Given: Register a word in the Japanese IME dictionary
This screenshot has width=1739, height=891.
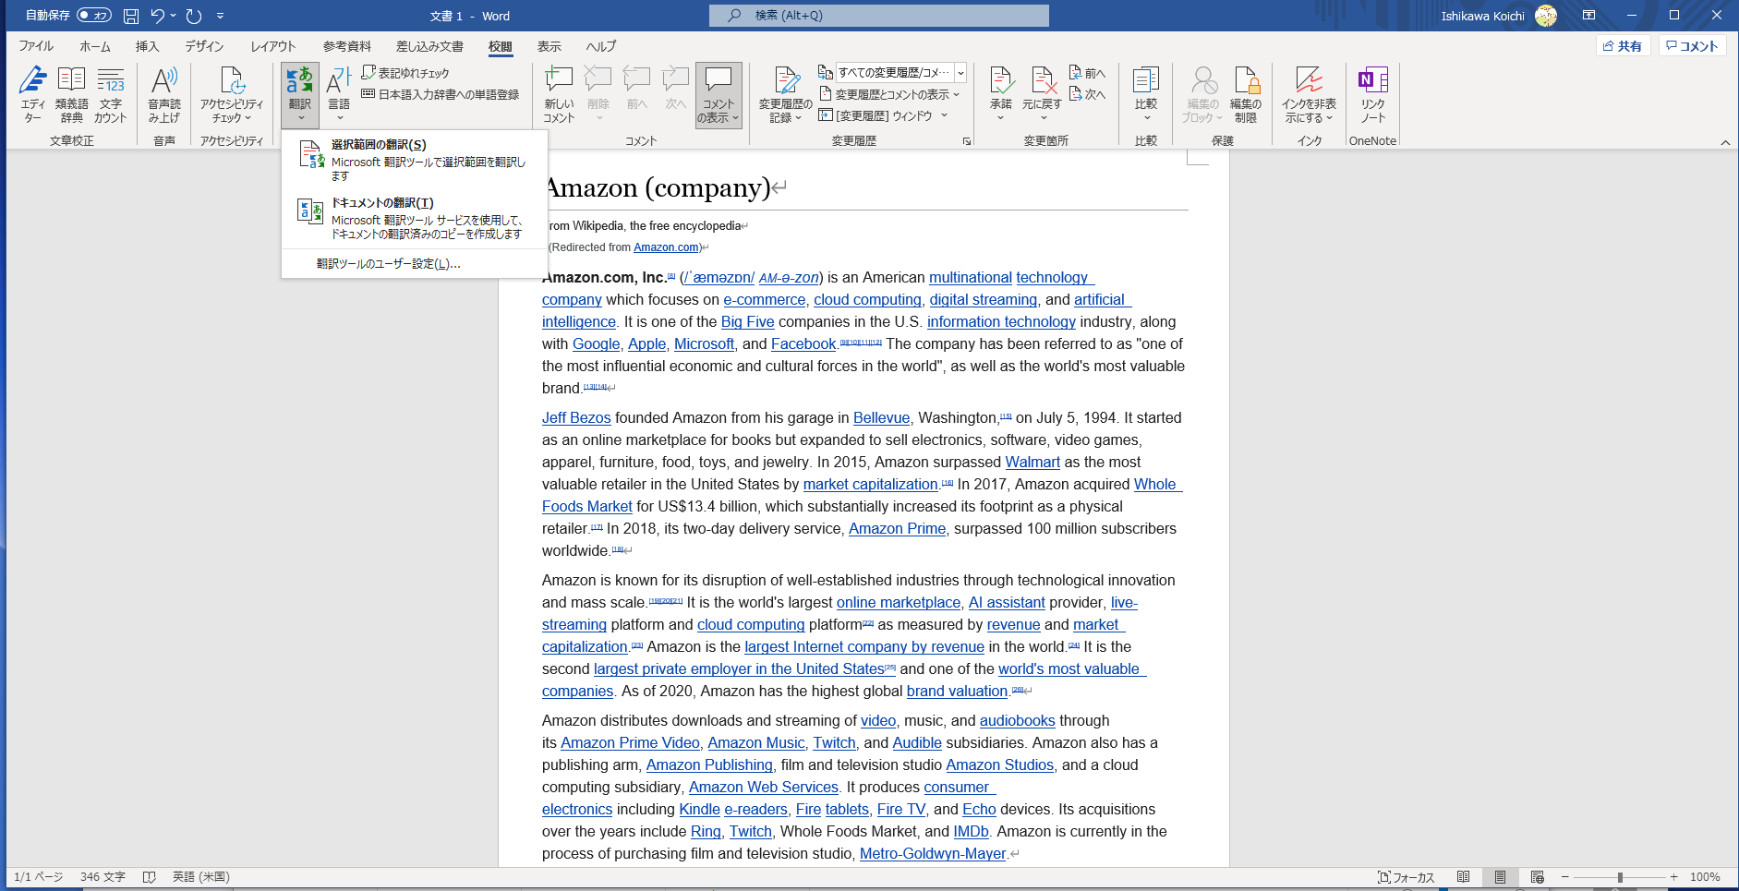Looking at the screenshot, I should (x=440, y=94).
